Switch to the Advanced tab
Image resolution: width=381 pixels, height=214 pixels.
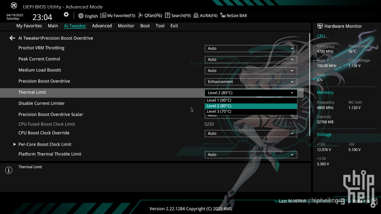click(102, 26)
